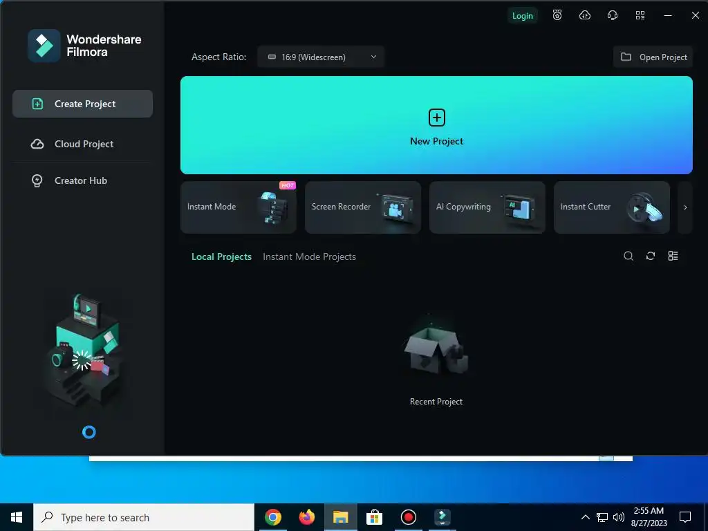The width and height of the screenshot is (708, 531).
Task: Open the Aspect Ratio dropdown
Action: (321, 57)
